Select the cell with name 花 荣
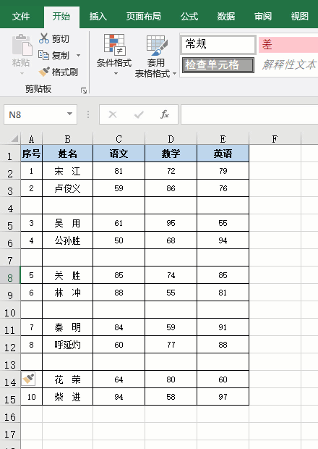Screen dimensions: 318x449 (x=68, y=379)
